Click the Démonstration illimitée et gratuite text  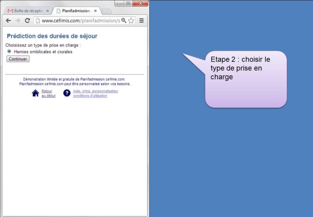[x=74, y=79]
